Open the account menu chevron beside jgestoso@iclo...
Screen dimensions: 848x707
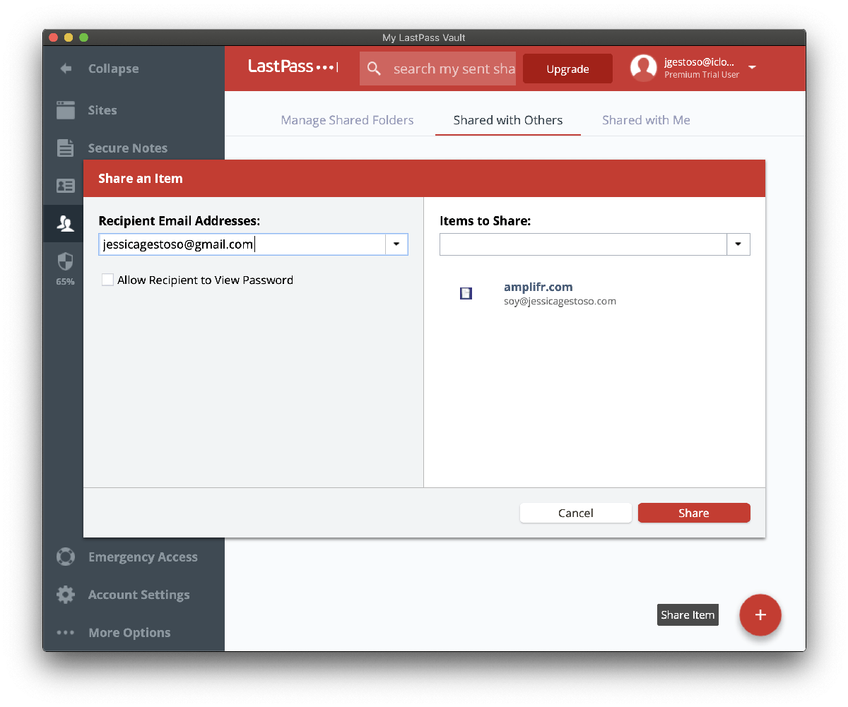(752, 67)
